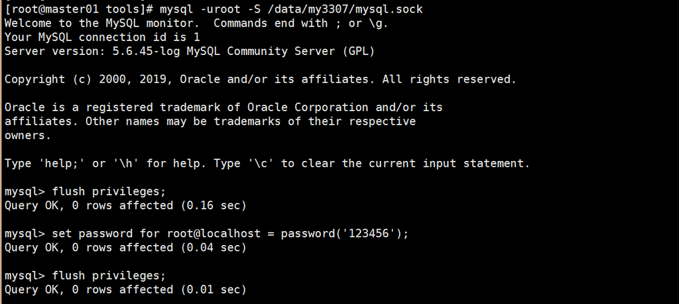
Task: Click the password('123456') text
Action: click(x=345, y=233)
